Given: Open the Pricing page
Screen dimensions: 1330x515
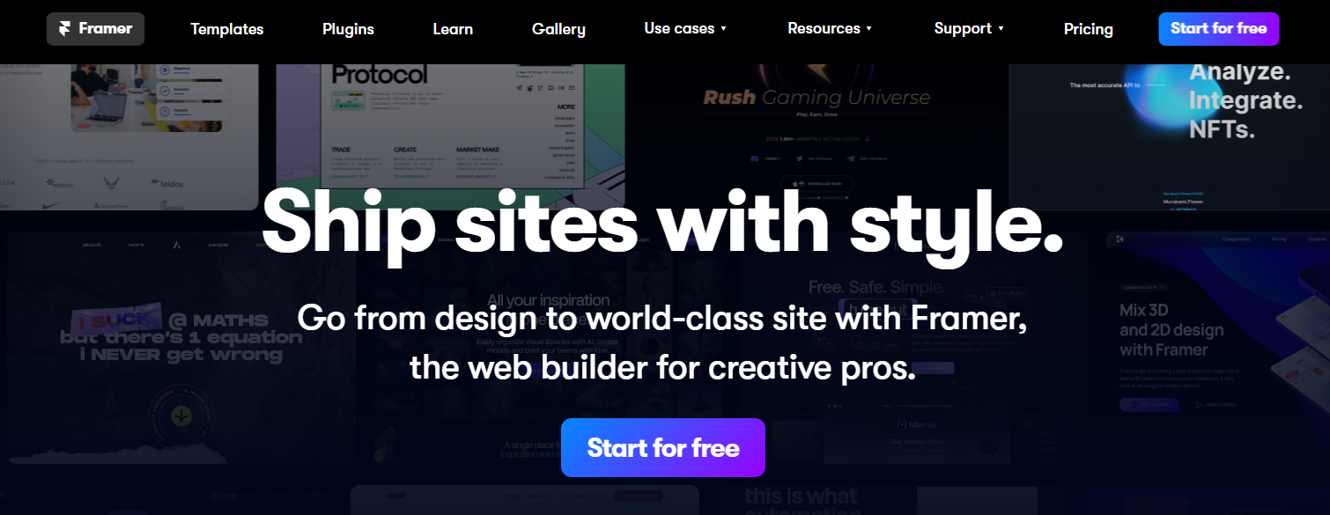Looking at the screenshot, I should click(1088, 29).
